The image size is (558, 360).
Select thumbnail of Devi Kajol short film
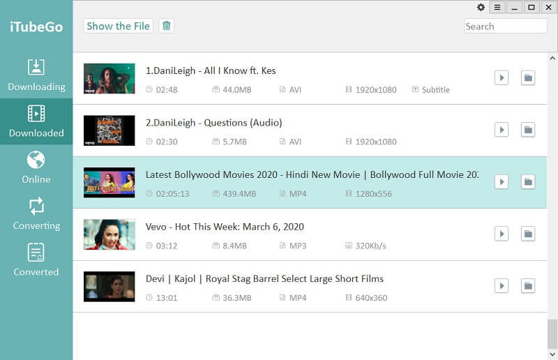[x=110, y=286]
